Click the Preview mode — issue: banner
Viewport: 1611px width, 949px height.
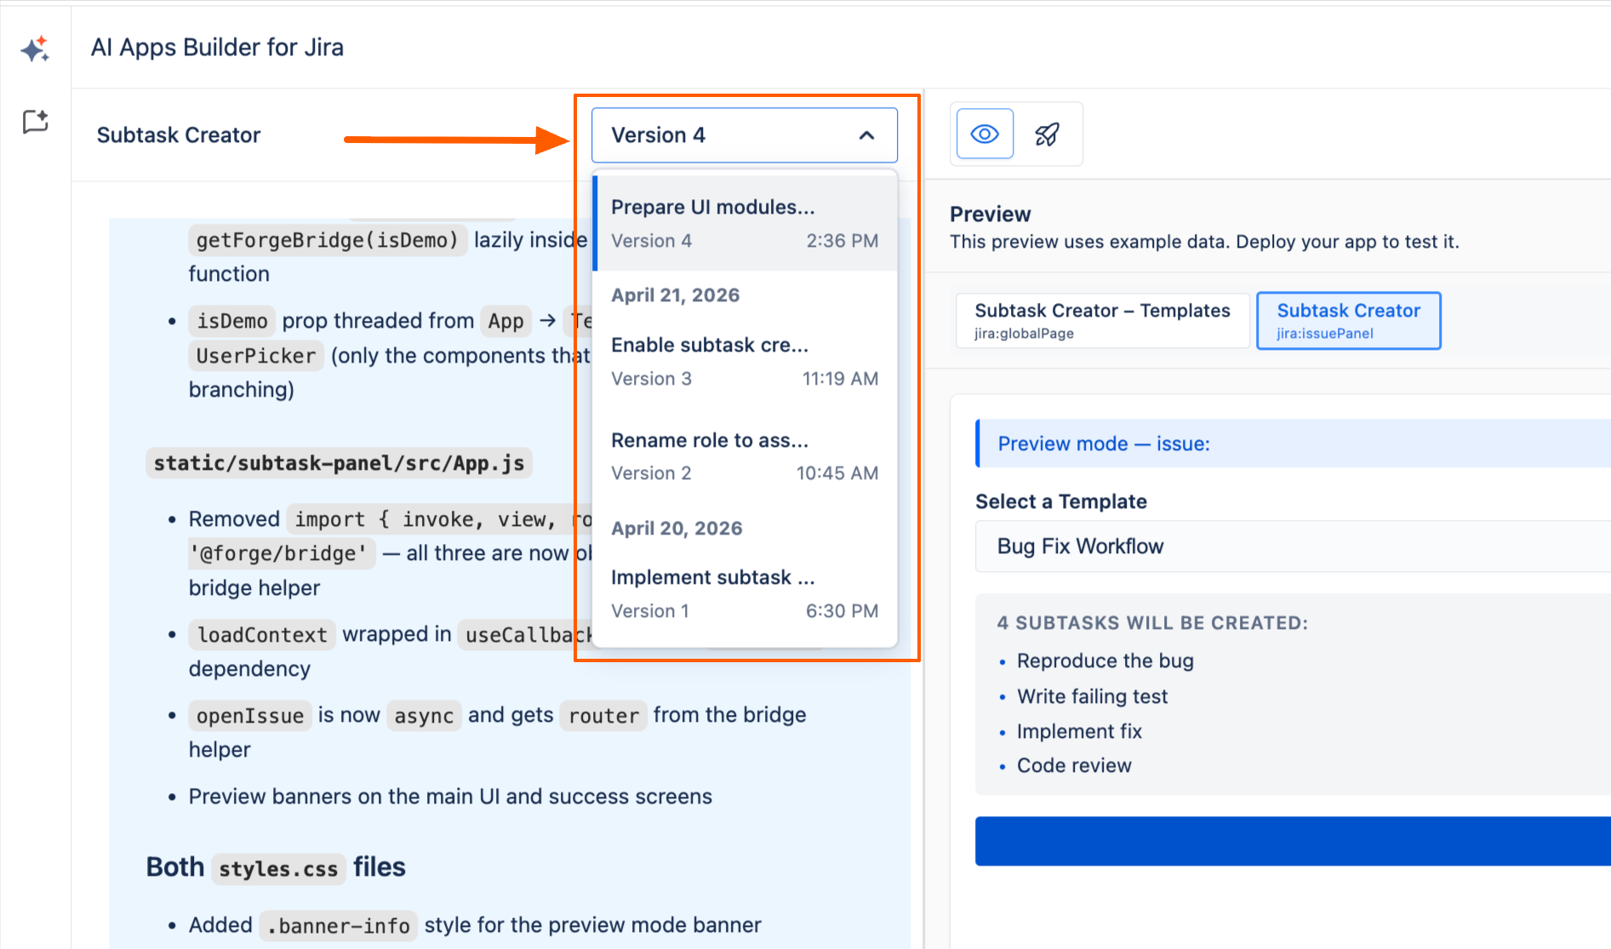[1293, 443]
